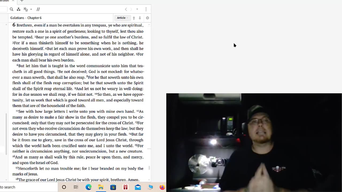Open parallel resources double-slash icon
The height and width of the screenshot is (192, 342).
click(38, 9)
